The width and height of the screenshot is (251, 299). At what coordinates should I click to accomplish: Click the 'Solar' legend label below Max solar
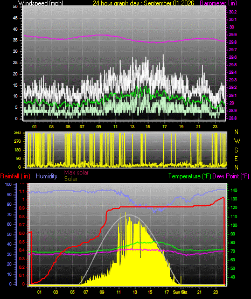71,179
